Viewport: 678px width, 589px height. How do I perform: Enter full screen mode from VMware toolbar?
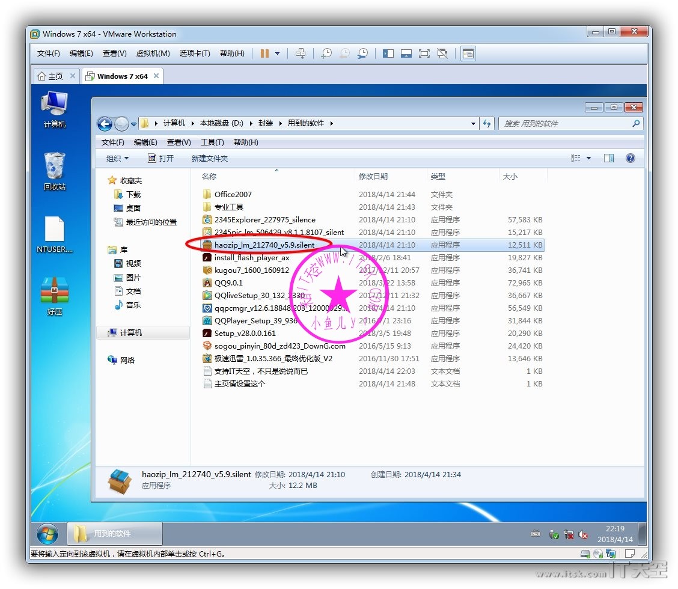pyautogui.click(x=424, y=53)
